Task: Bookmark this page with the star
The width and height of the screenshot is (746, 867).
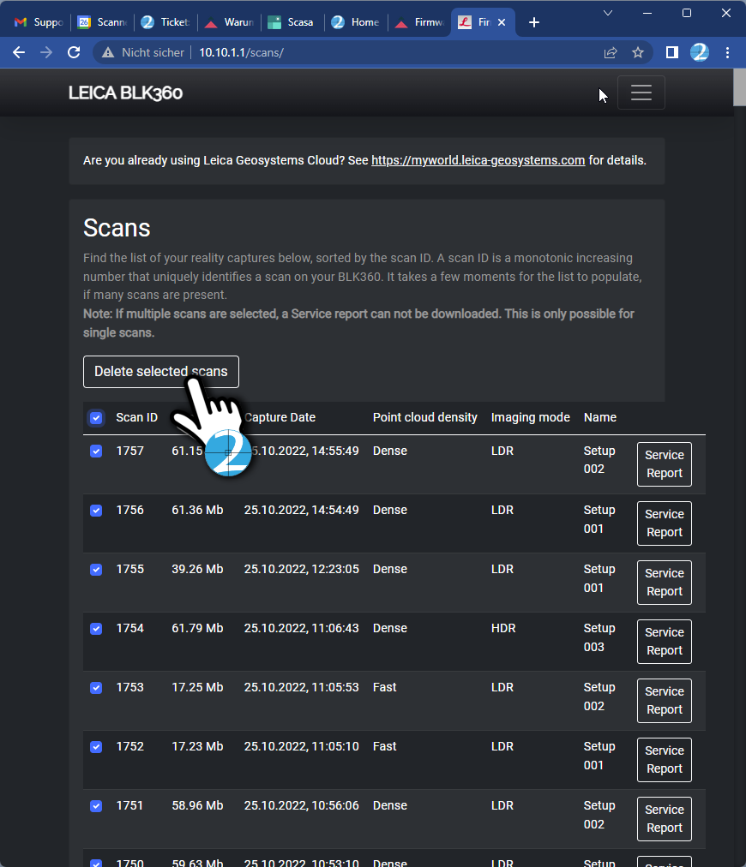Action: (638, 52)
